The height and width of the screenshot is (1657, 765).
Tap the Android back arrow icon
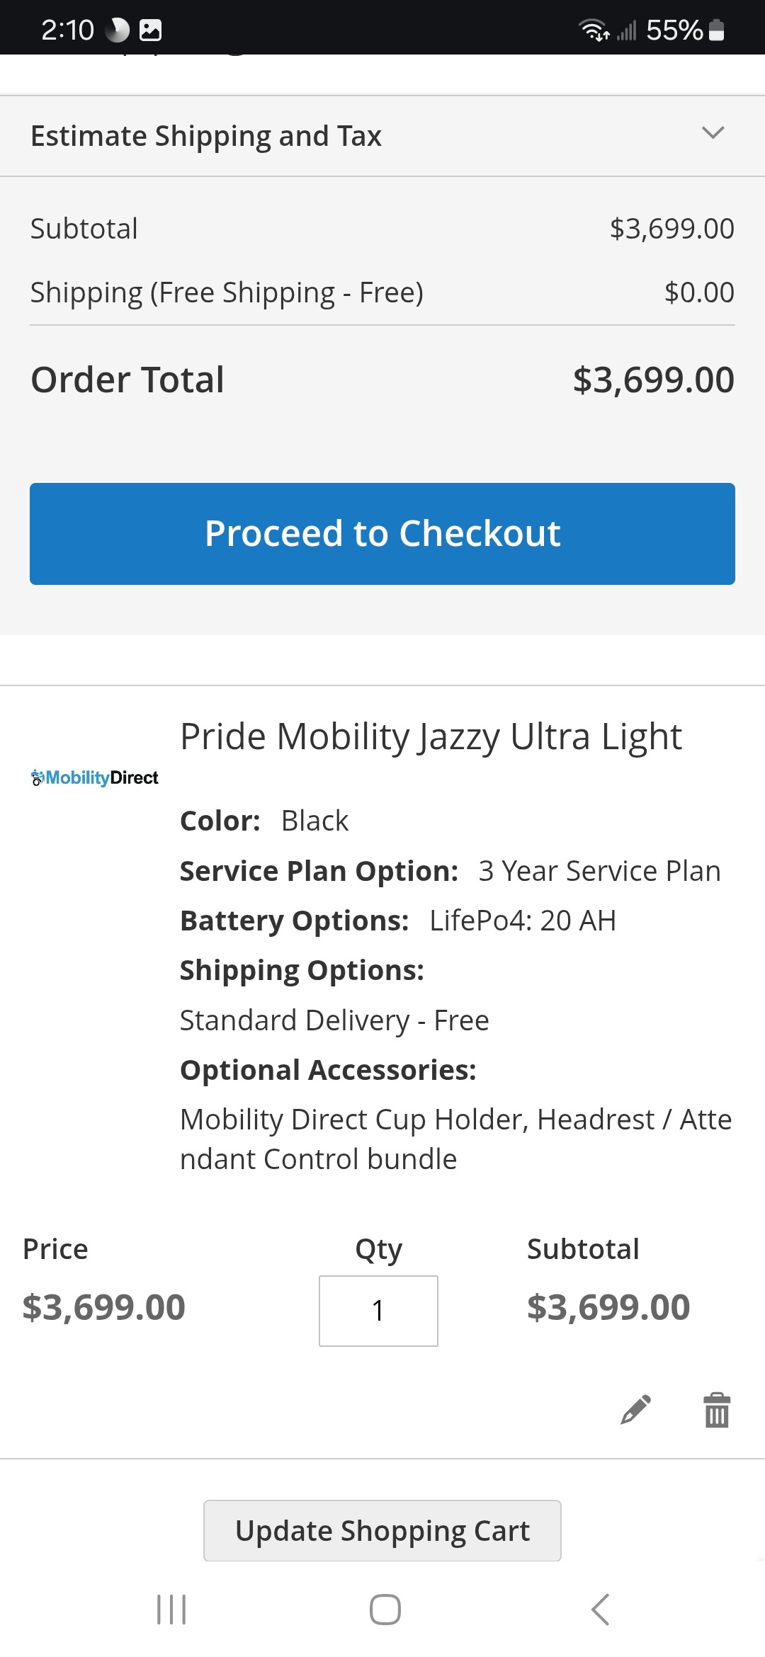tap(600, 1609)
